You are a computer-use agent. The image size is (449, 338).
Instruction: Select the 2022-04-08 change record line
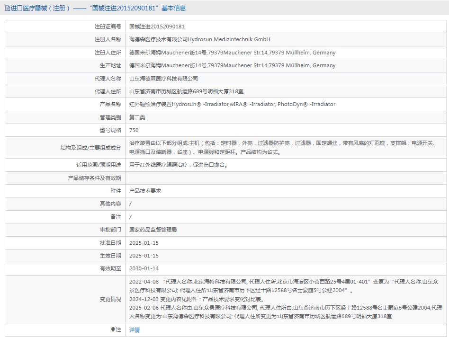pyautogui.click(x=284, y=286)
